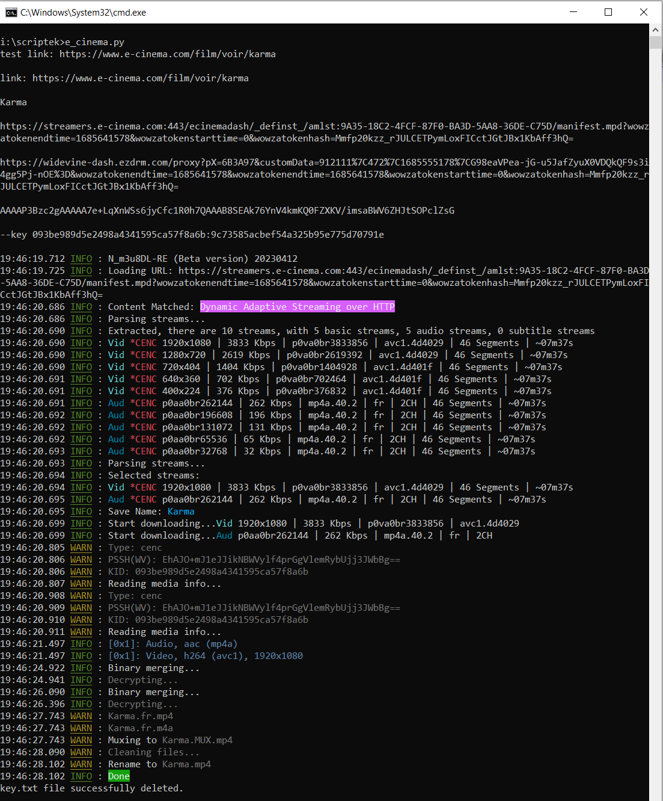
Task: Click 'Start downloading...Vid 1920x1080' line
Action: pos(260,524)
